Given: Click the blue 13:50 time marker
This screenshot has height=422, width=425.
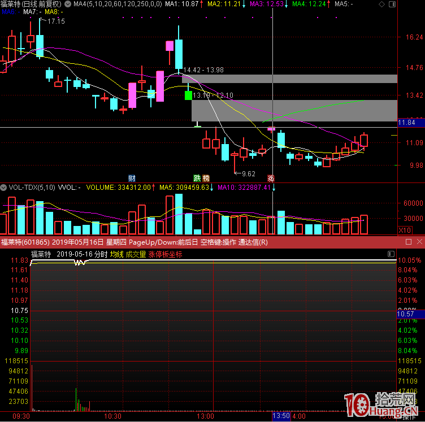Looking at the screenshot, I should tap(281, 416).
